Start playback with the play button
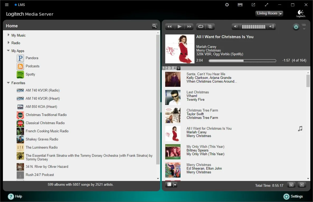 (x=179, y=27)
